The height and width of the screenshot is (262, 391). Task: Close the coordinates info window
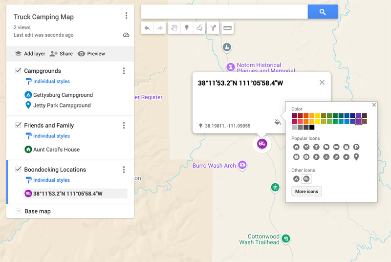(x=322, y=82)
